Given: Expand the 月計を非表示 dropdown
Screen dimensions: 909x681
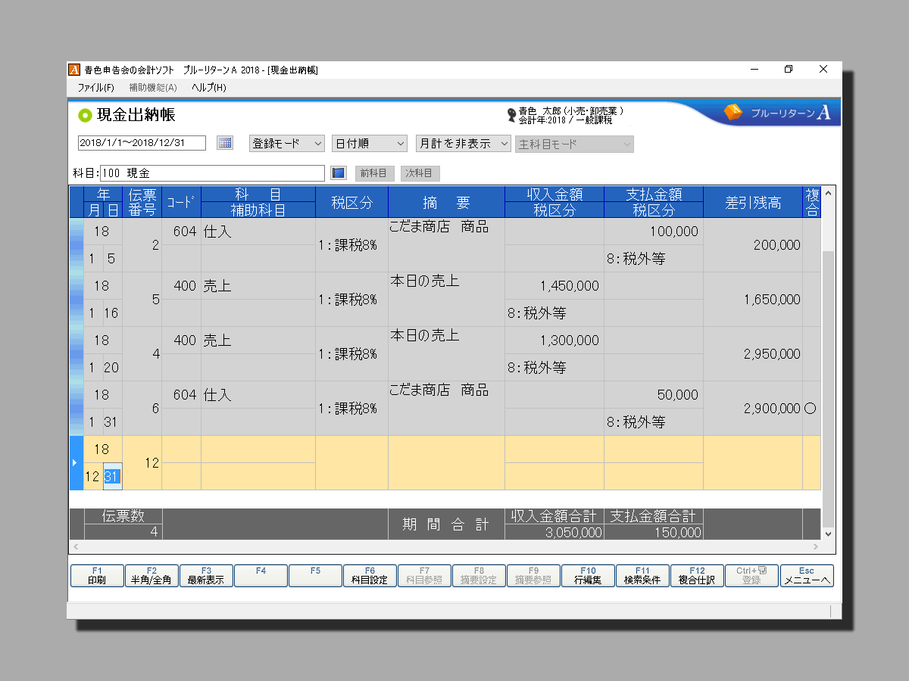Looking at the screenshot, I should [463, 144].
